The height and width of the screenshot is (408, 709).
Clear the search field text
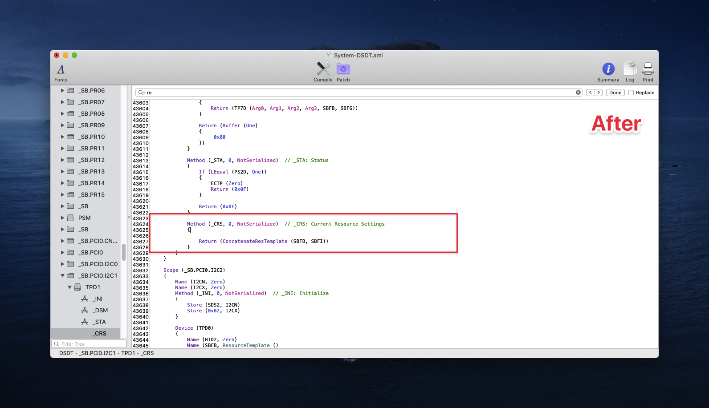(578, 93)
